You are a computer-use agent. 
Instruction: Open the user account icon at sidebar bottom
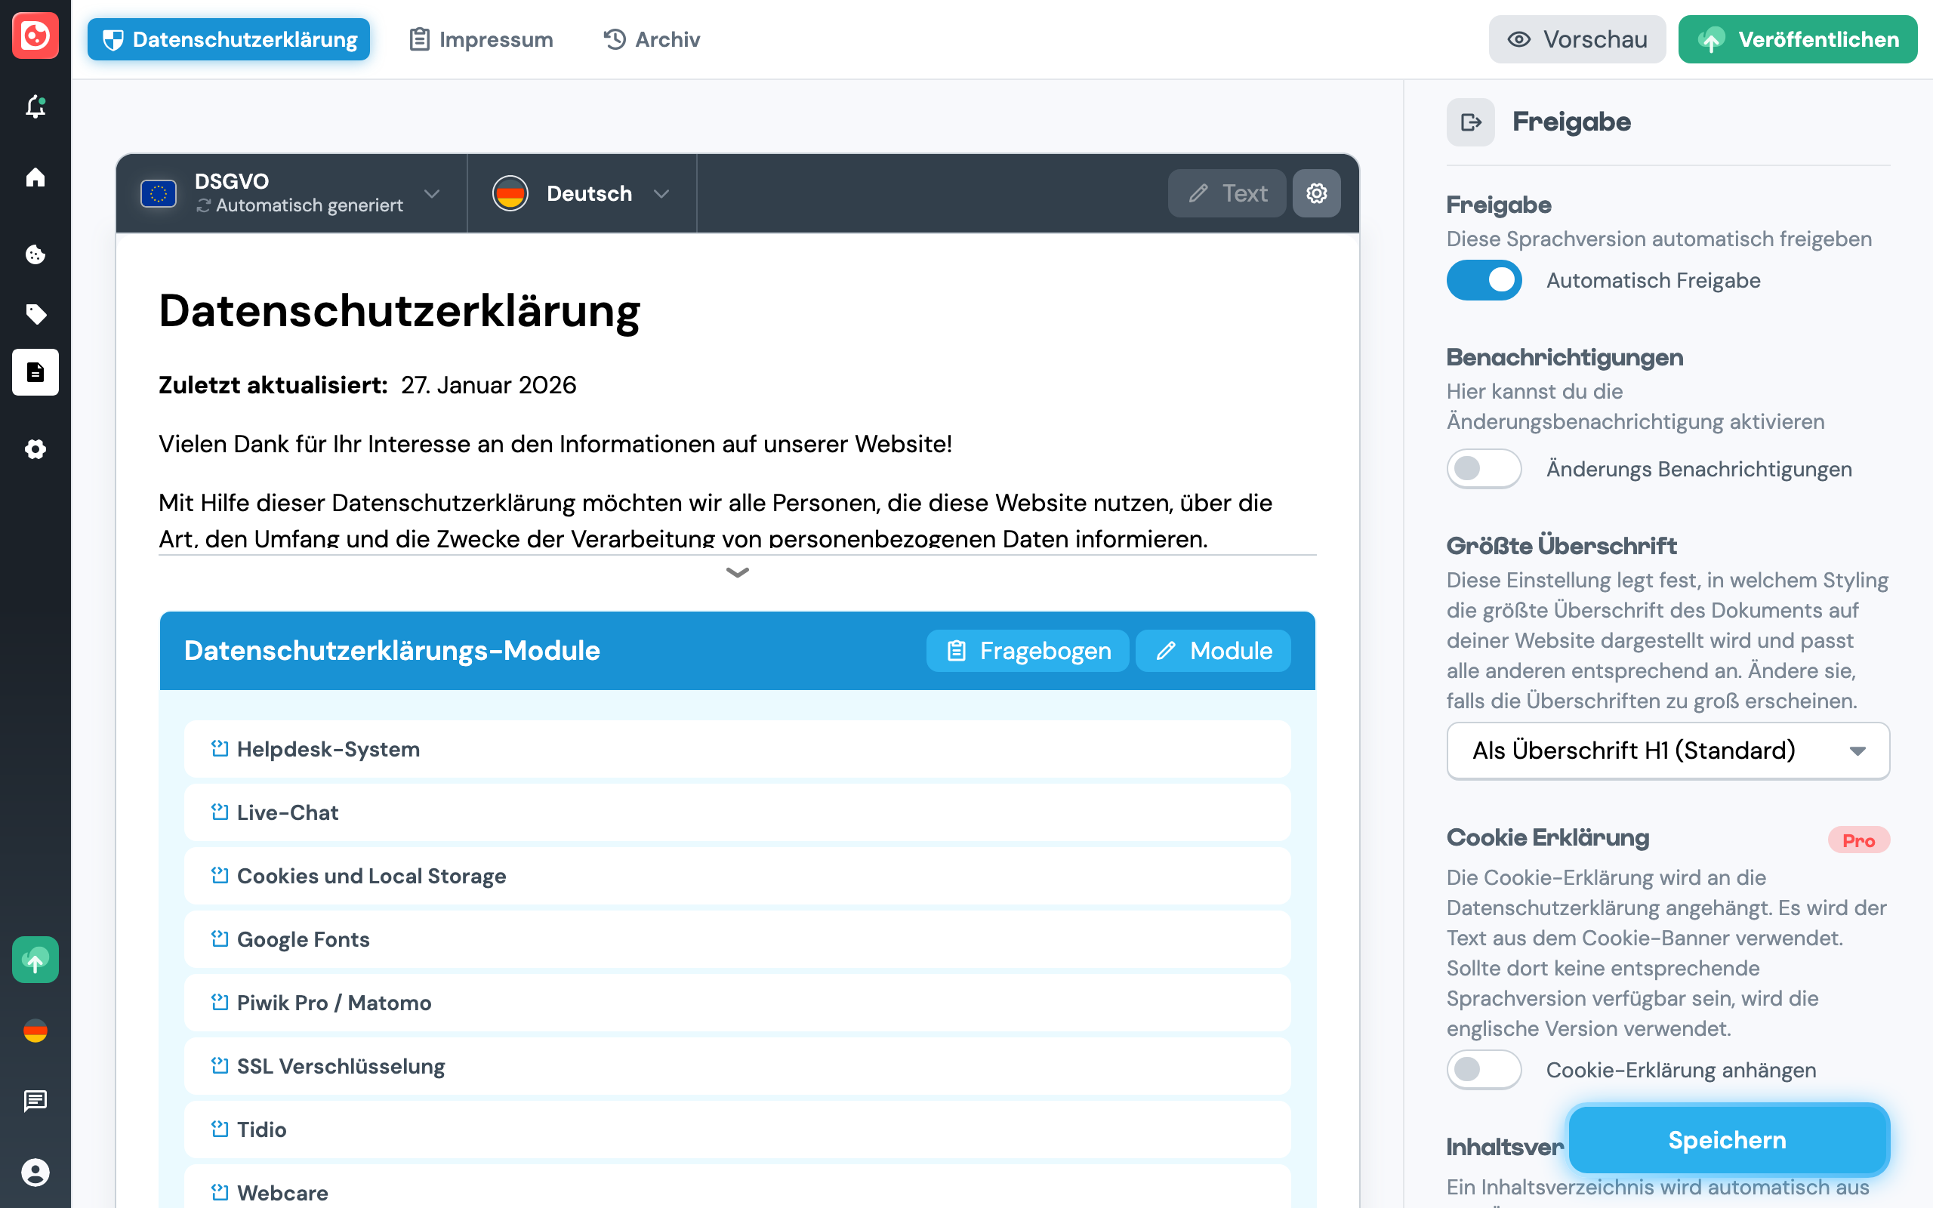(35, 1173)
